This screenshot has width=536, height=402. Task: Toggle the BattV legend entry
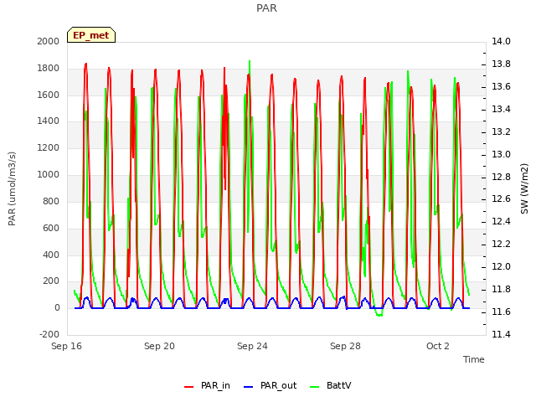tap(330, 385)
